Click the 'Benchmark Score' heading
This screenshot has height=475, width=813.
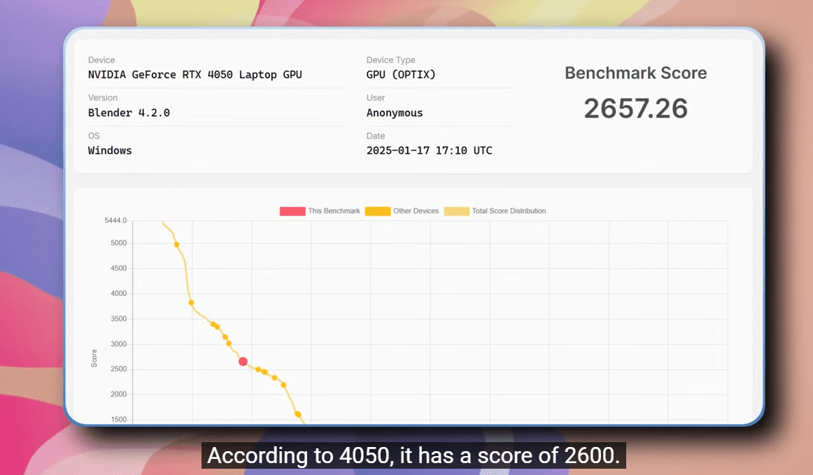pyautogui.click(x=636, y=73)
